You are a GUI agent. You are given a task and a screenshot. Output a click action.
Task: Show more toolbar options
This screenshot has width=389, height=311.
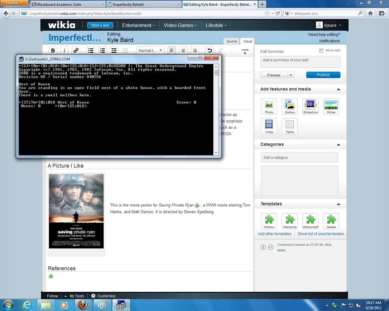click(x=245, y=51)
